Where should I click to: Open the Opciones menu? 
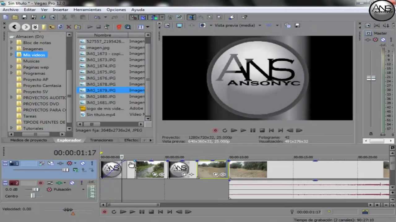tap(116, 10)
